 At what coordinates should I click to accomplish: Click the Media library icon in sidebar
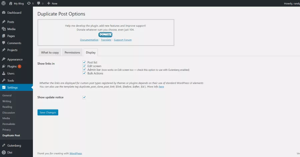click(x=4, y=29)
